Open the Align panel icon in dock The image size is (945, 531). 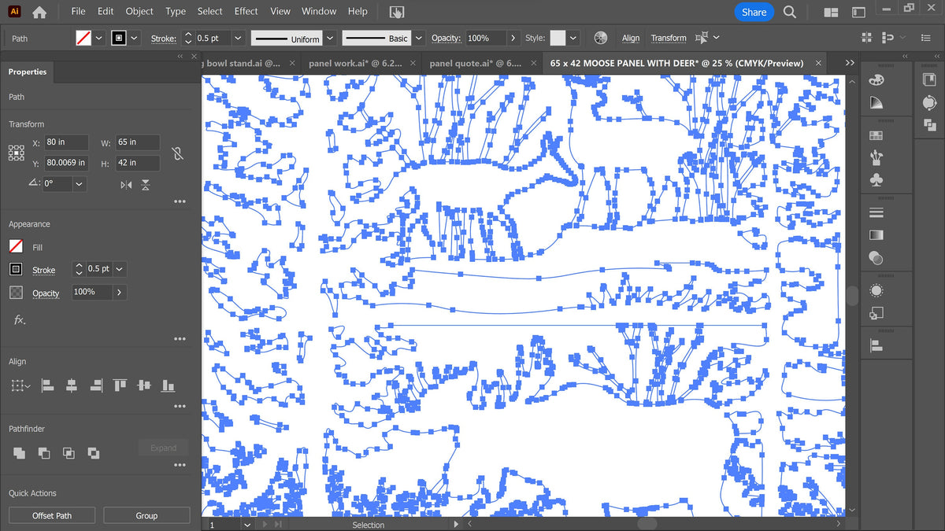[x=876, y=345]
